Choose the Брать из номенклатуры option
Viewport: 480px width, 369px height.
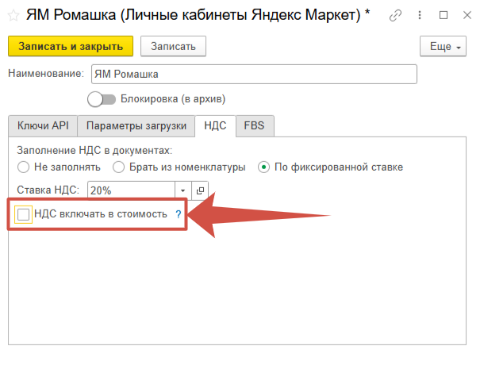coord(118,167)
